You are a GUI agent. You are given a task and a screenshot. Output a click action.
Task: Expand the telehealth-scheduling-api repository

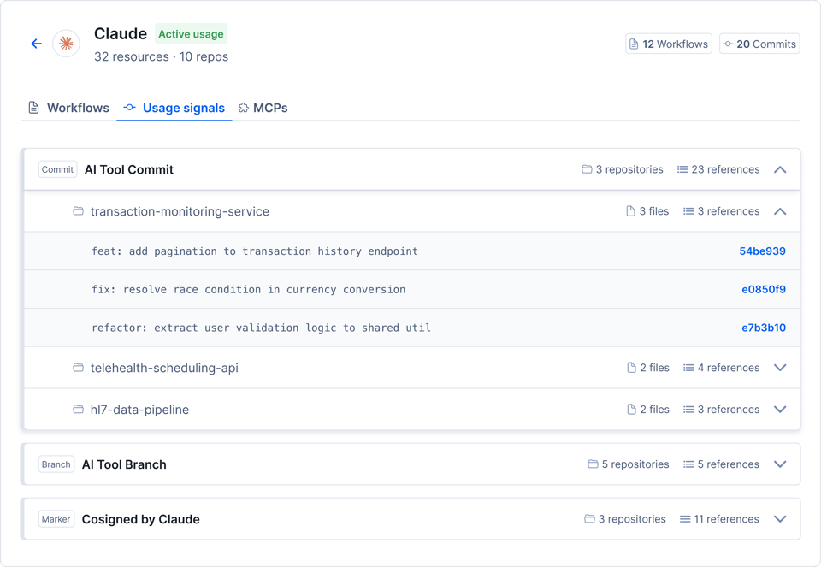point(780,368)
